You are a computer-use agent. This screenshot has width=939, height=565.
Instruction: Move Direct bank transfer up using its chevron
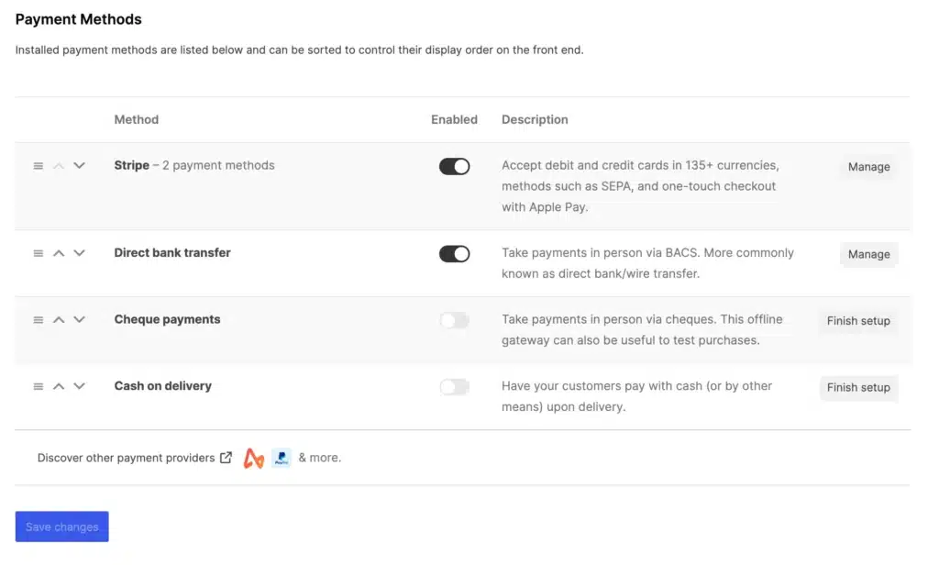59,253
